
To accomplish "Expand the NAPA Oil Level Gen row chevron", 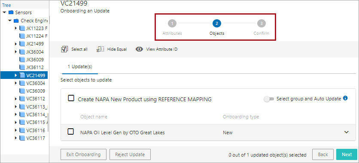I will pyautogui.click(x=347, y=132).
